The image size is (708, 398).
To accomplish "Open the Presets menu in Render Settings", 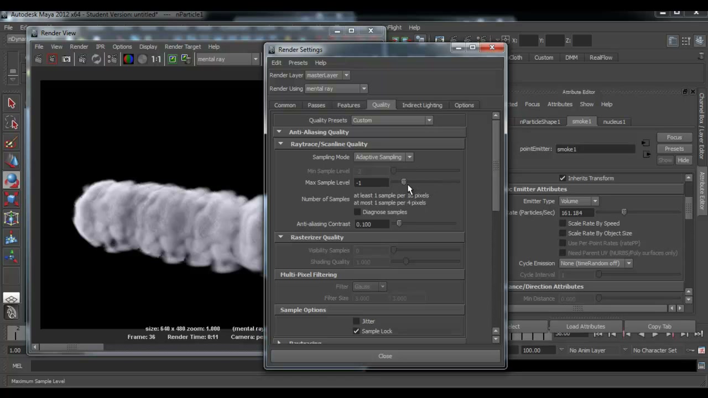I will coord(298,62).
